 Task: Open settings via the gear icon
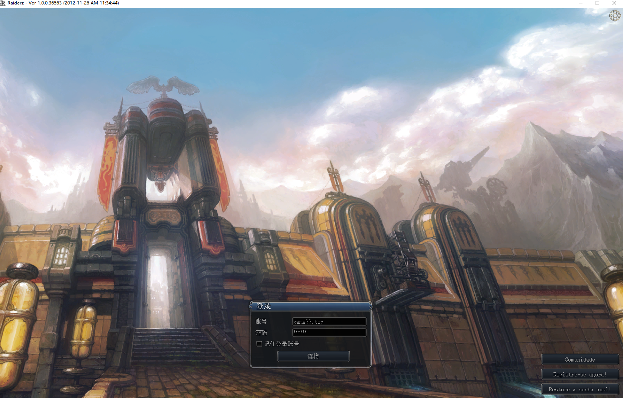pyautogui.click(x=615, y=16)
